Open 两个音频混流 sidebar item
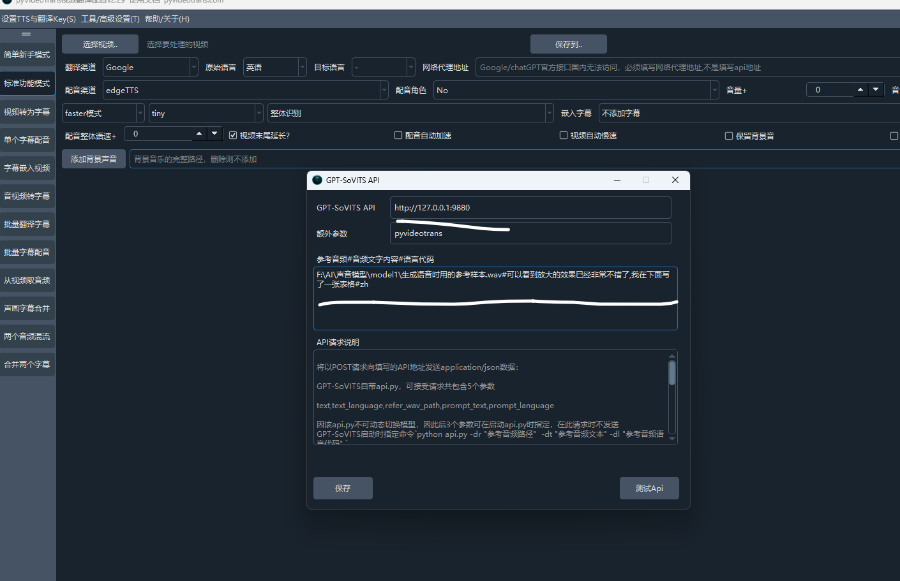The width and height of the screenshot is (900, 581). [27, 337]
